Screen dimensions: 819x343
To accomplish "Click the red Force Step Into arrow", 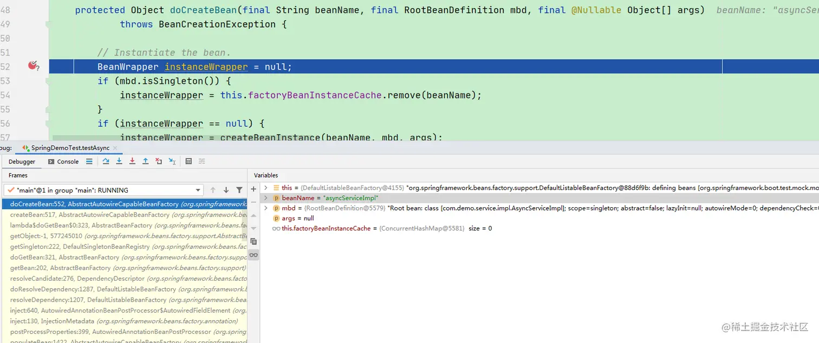I will pyautogui.click(x=132, y=161).
